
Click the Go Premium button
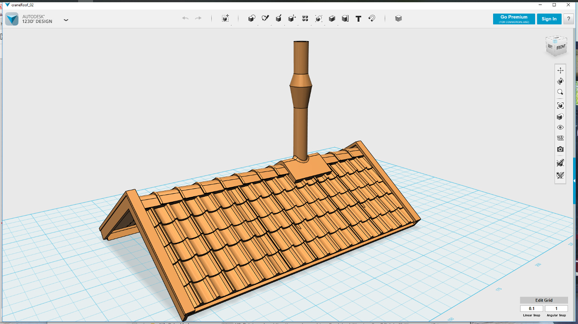coord(514,19)
